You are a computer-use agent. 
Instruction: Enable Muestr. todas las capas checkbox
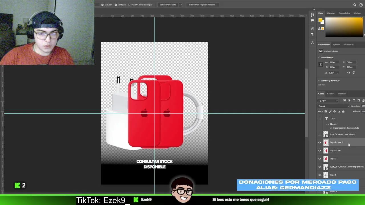129,5
